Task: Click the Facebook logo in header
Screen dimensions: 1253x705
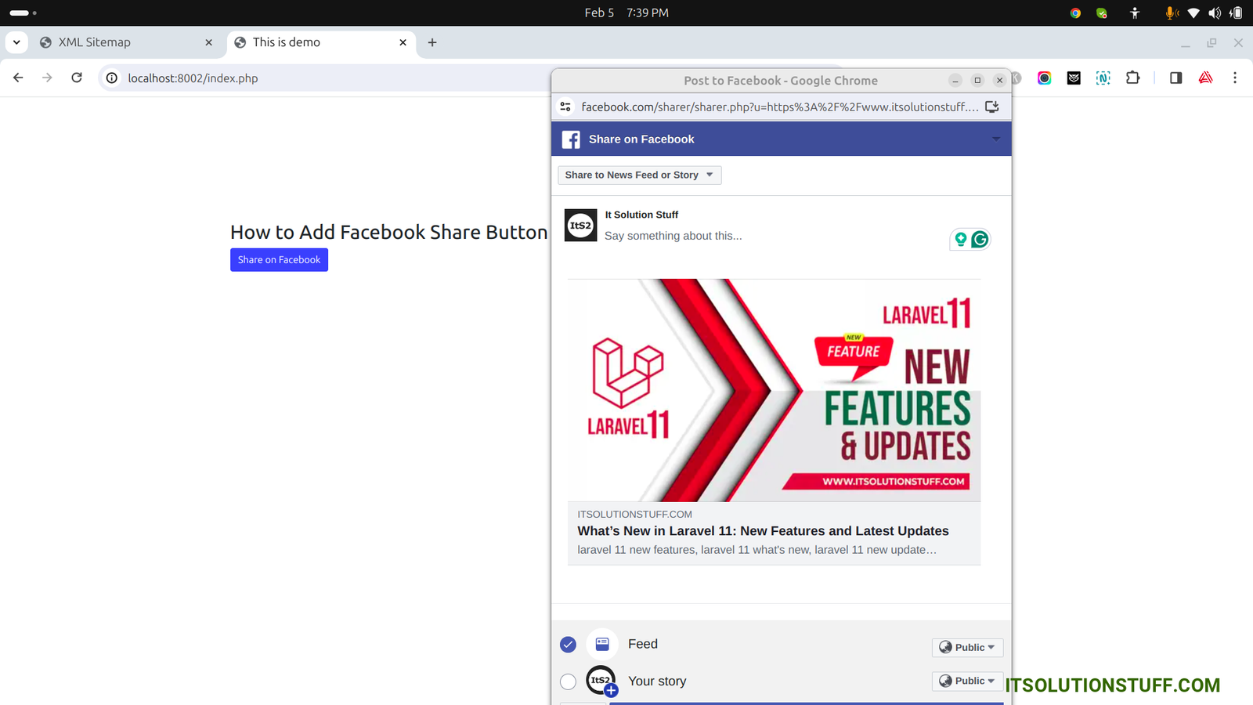Action: point(571,139)
